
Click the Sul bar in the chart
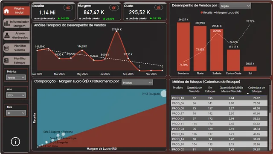click(x=250, y=68)
